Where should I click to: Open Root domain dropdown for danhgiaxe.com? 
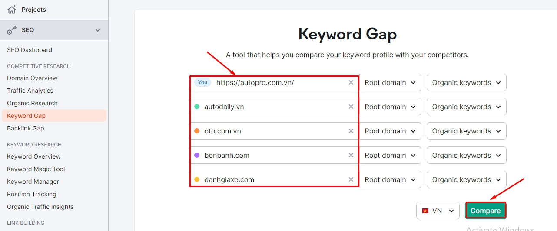pos(390,179)
